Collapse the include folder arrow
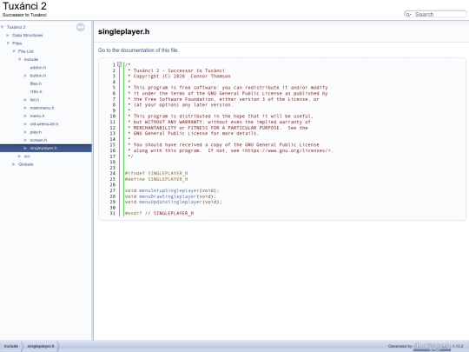Screen dimensions: 469x352 coord(20,60)
